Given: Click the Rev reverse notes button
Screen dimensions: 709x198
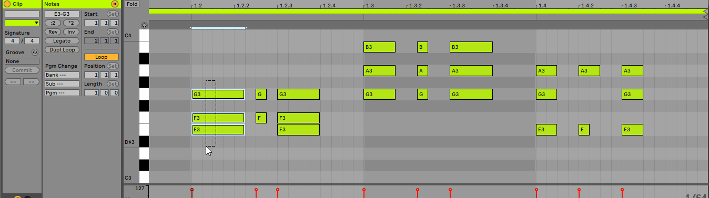Looking at the screenshot, I should [53, 32].
